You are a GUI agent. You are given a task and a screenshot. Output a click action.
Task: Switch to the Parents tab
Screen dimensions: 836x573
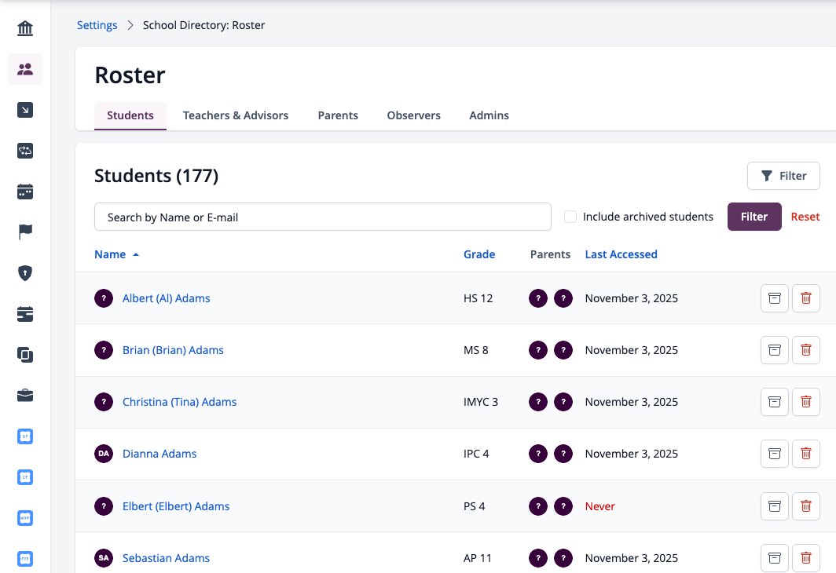click(338, 115)
